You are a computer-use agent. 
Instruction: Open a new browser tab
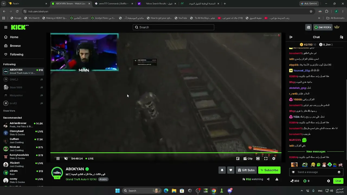[x=225, y=4]
